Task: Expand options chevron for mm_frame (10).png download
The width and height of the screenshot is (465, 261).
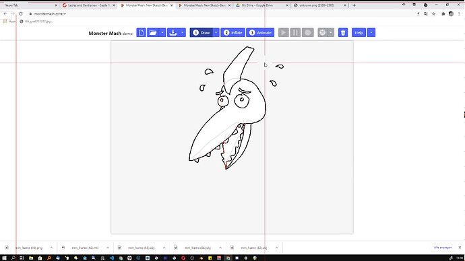Action: (x=51, y=248)
